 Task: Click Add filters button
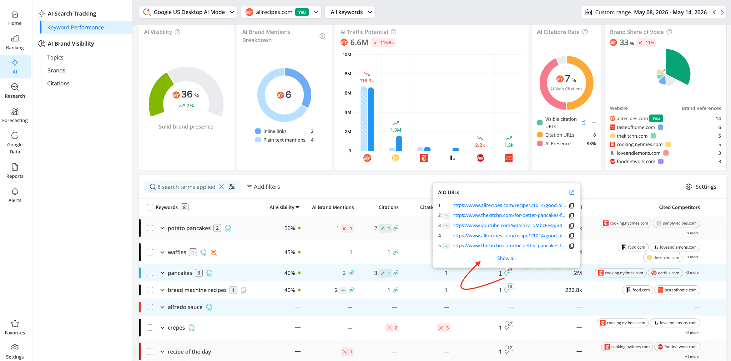tap(263, 187)
